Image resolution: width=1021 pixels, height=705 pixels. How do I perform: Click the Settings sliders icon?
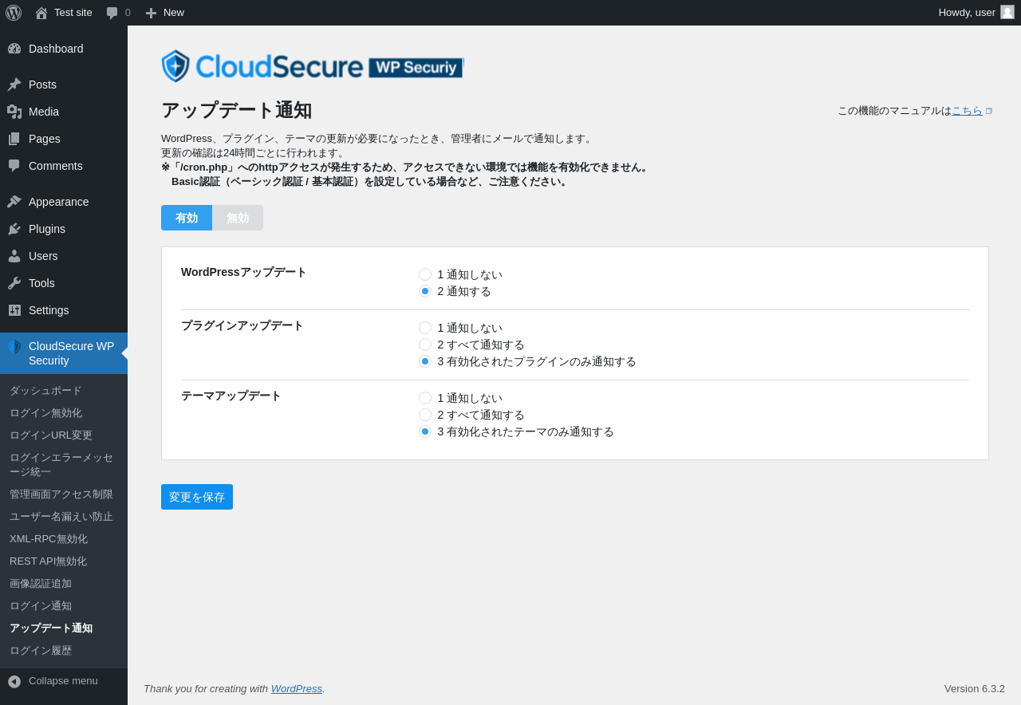coord(14,310)
